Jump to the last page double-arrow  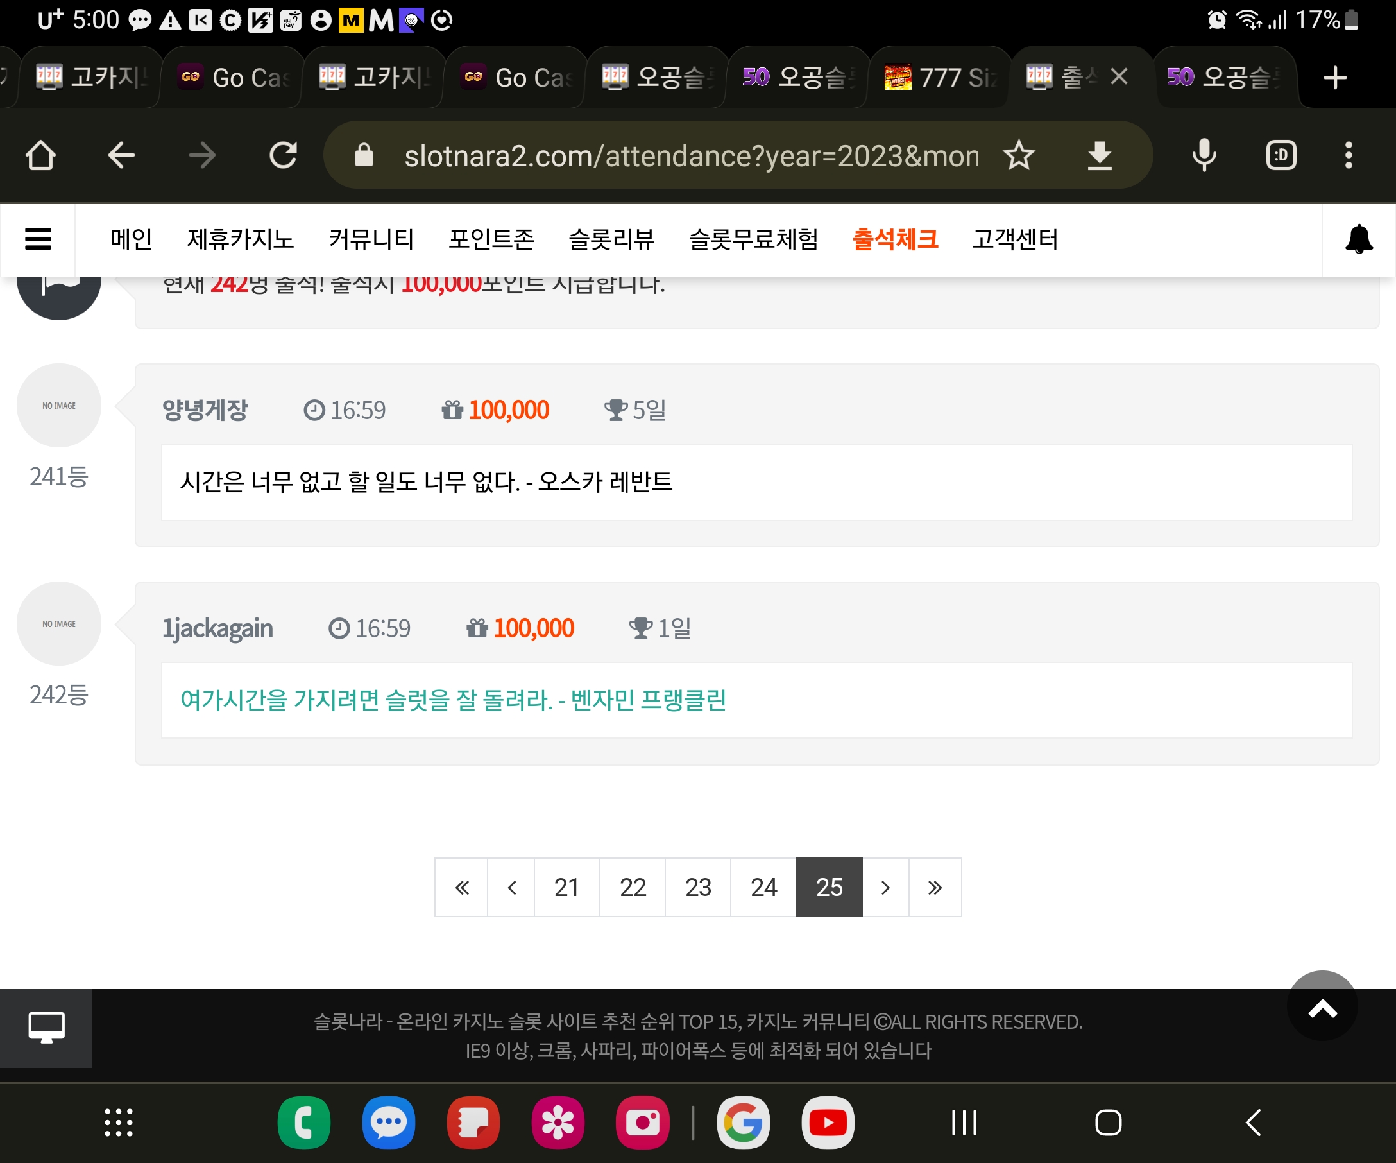tap(935, 887)
